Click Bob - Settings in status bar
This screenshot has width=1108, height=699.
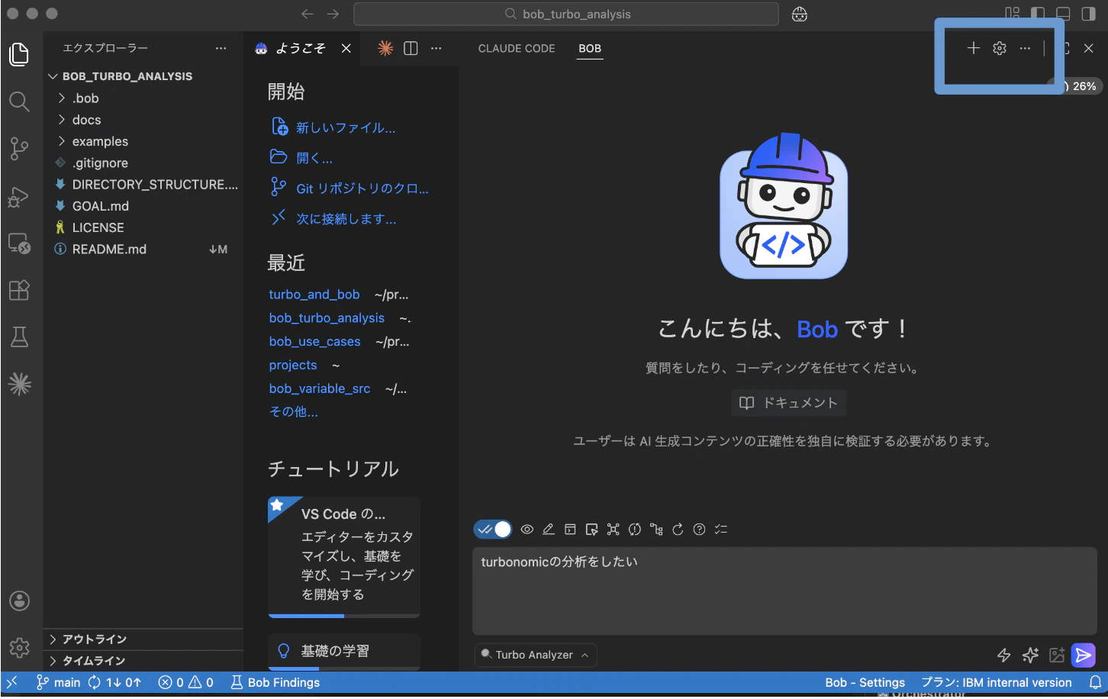865,682
